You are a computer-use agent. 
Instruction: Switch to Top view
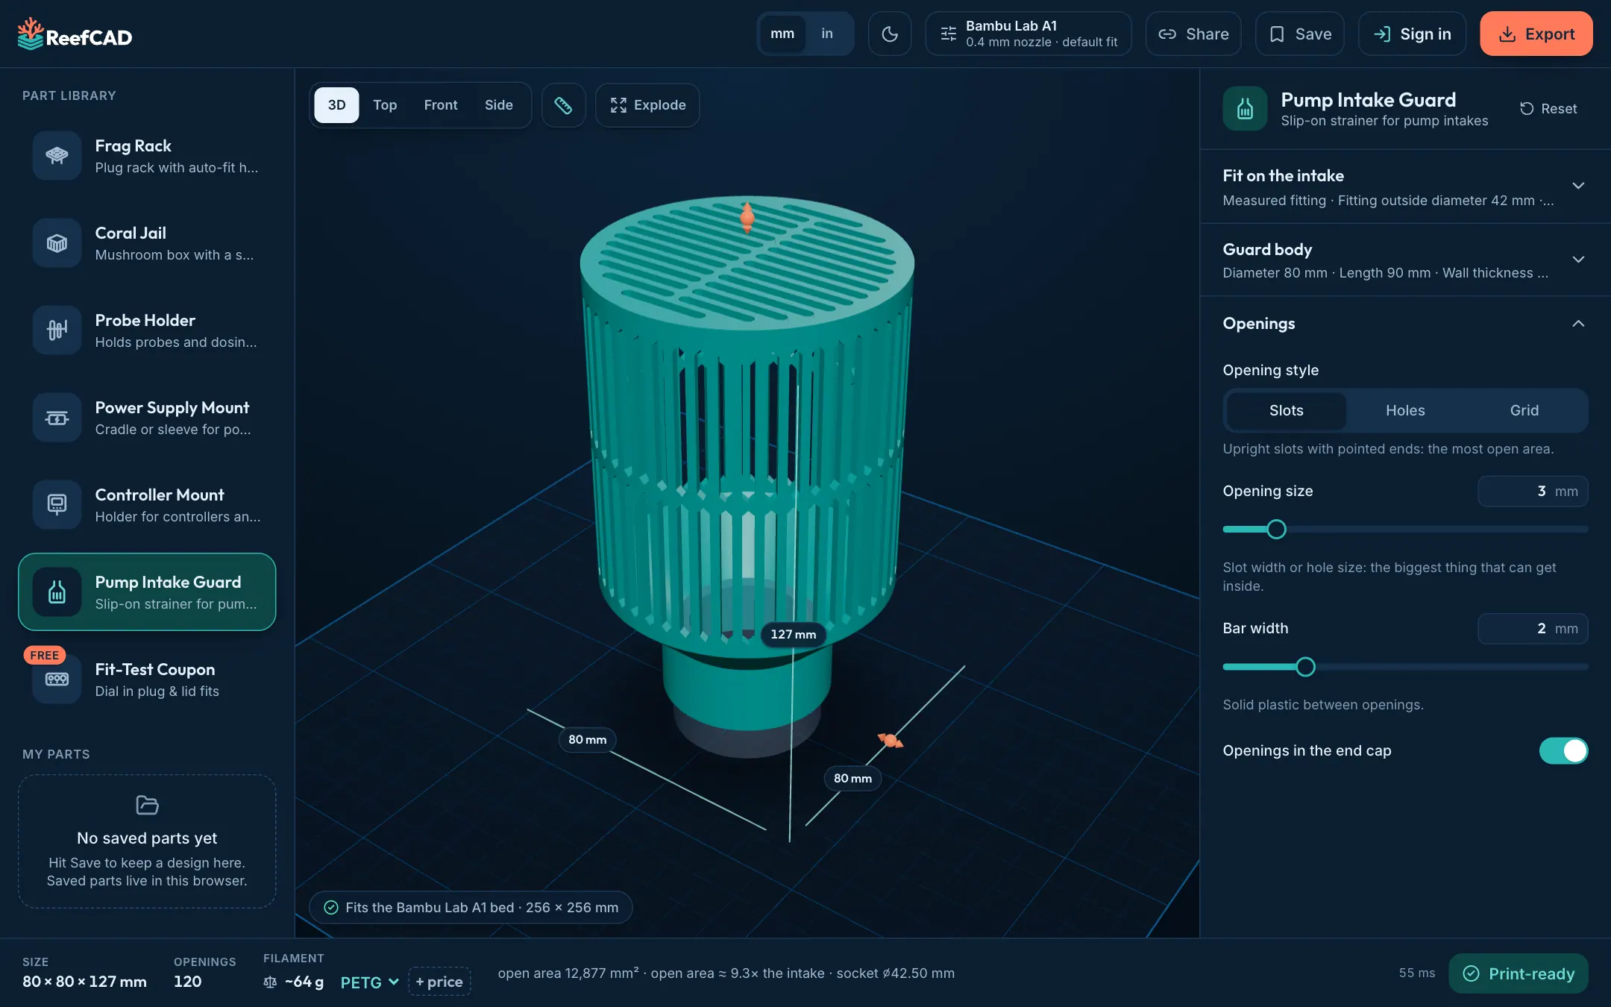pyautogui.click(x=385, y=105)
